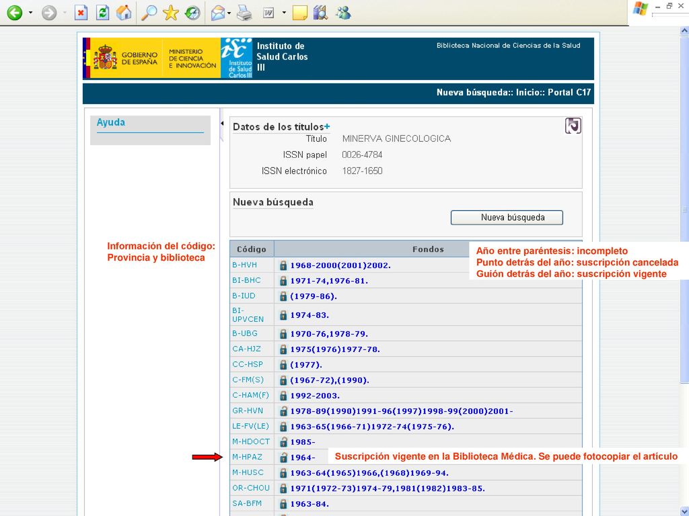Open library code B-UBG
Viewport: 689px width, 516px height.
(245, 333)
